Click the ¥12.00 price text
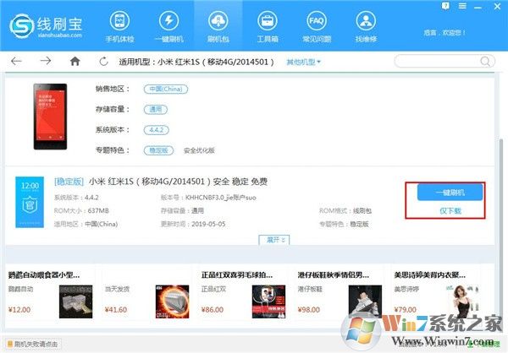 point(19,310)
